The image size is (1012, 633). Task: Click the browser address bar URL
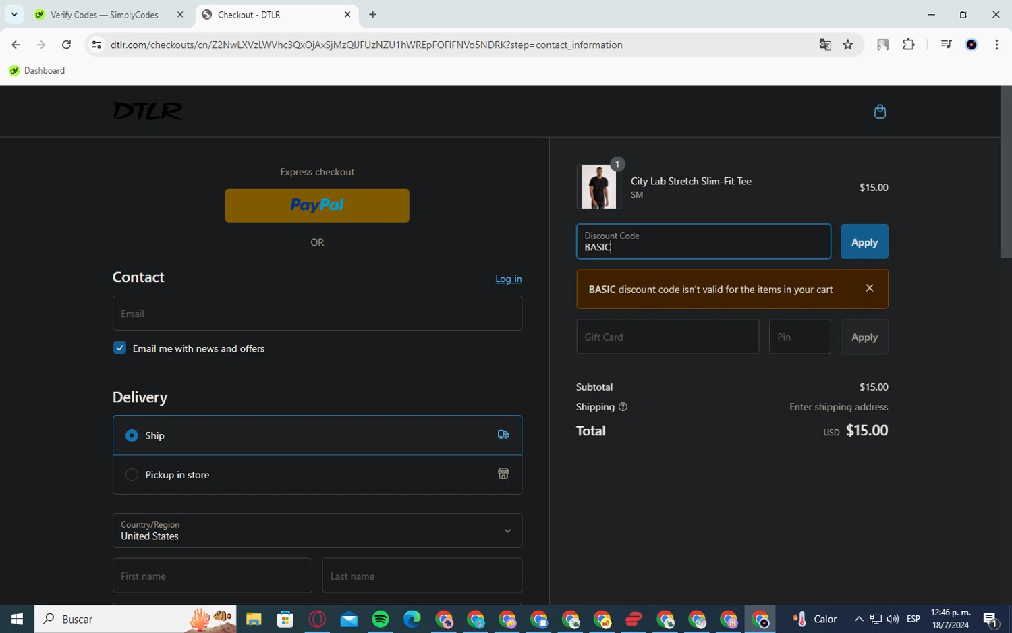point(366,45)
